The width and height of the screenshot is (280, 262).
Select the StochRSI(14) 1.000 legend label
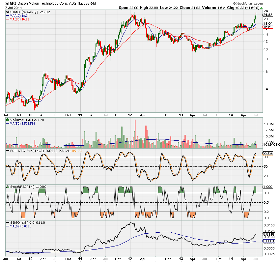coord(28,187)
